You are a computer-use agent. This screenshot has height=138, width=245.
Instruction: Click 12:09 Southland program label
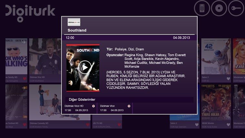37,81
